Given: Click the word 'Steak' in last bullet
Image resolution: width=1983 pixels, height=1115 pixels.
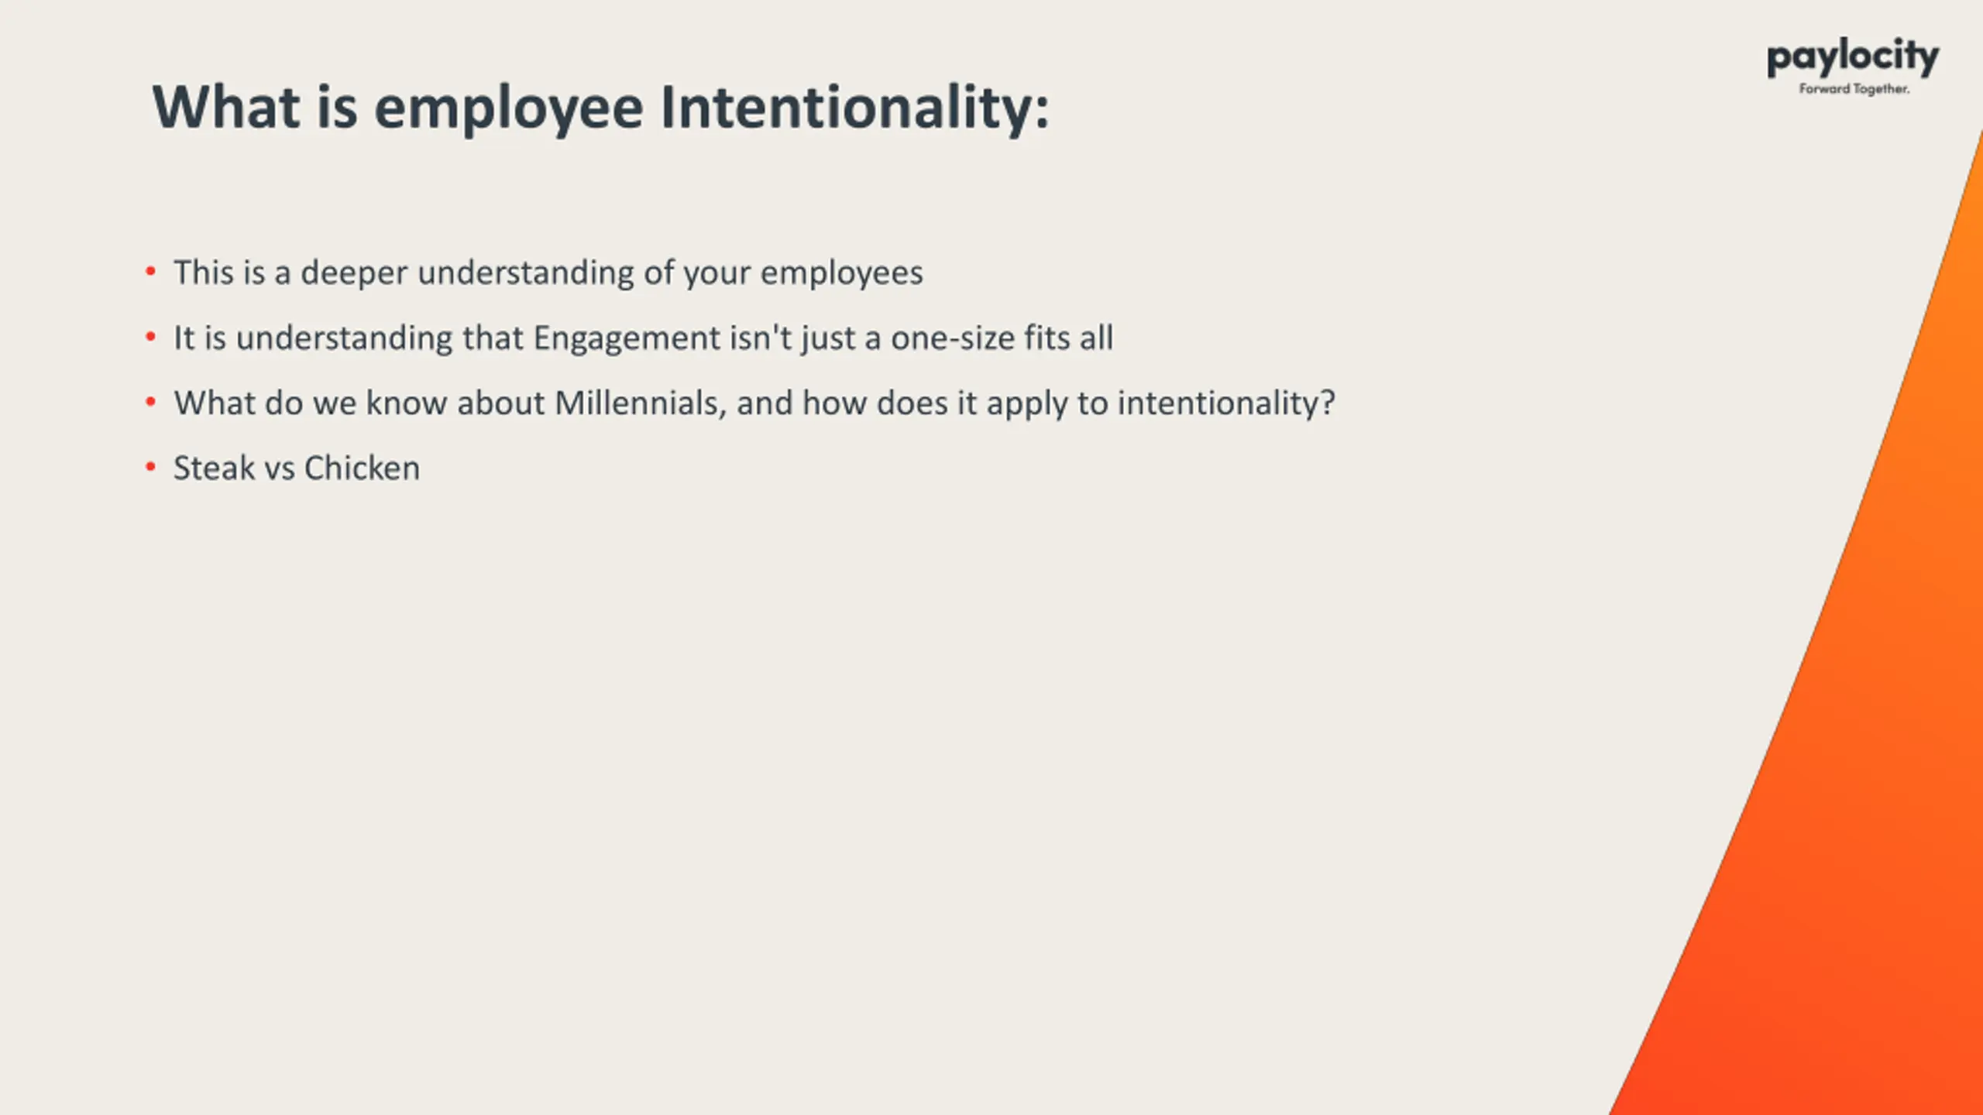Looking at the screenshot, I should coord(214,468).
